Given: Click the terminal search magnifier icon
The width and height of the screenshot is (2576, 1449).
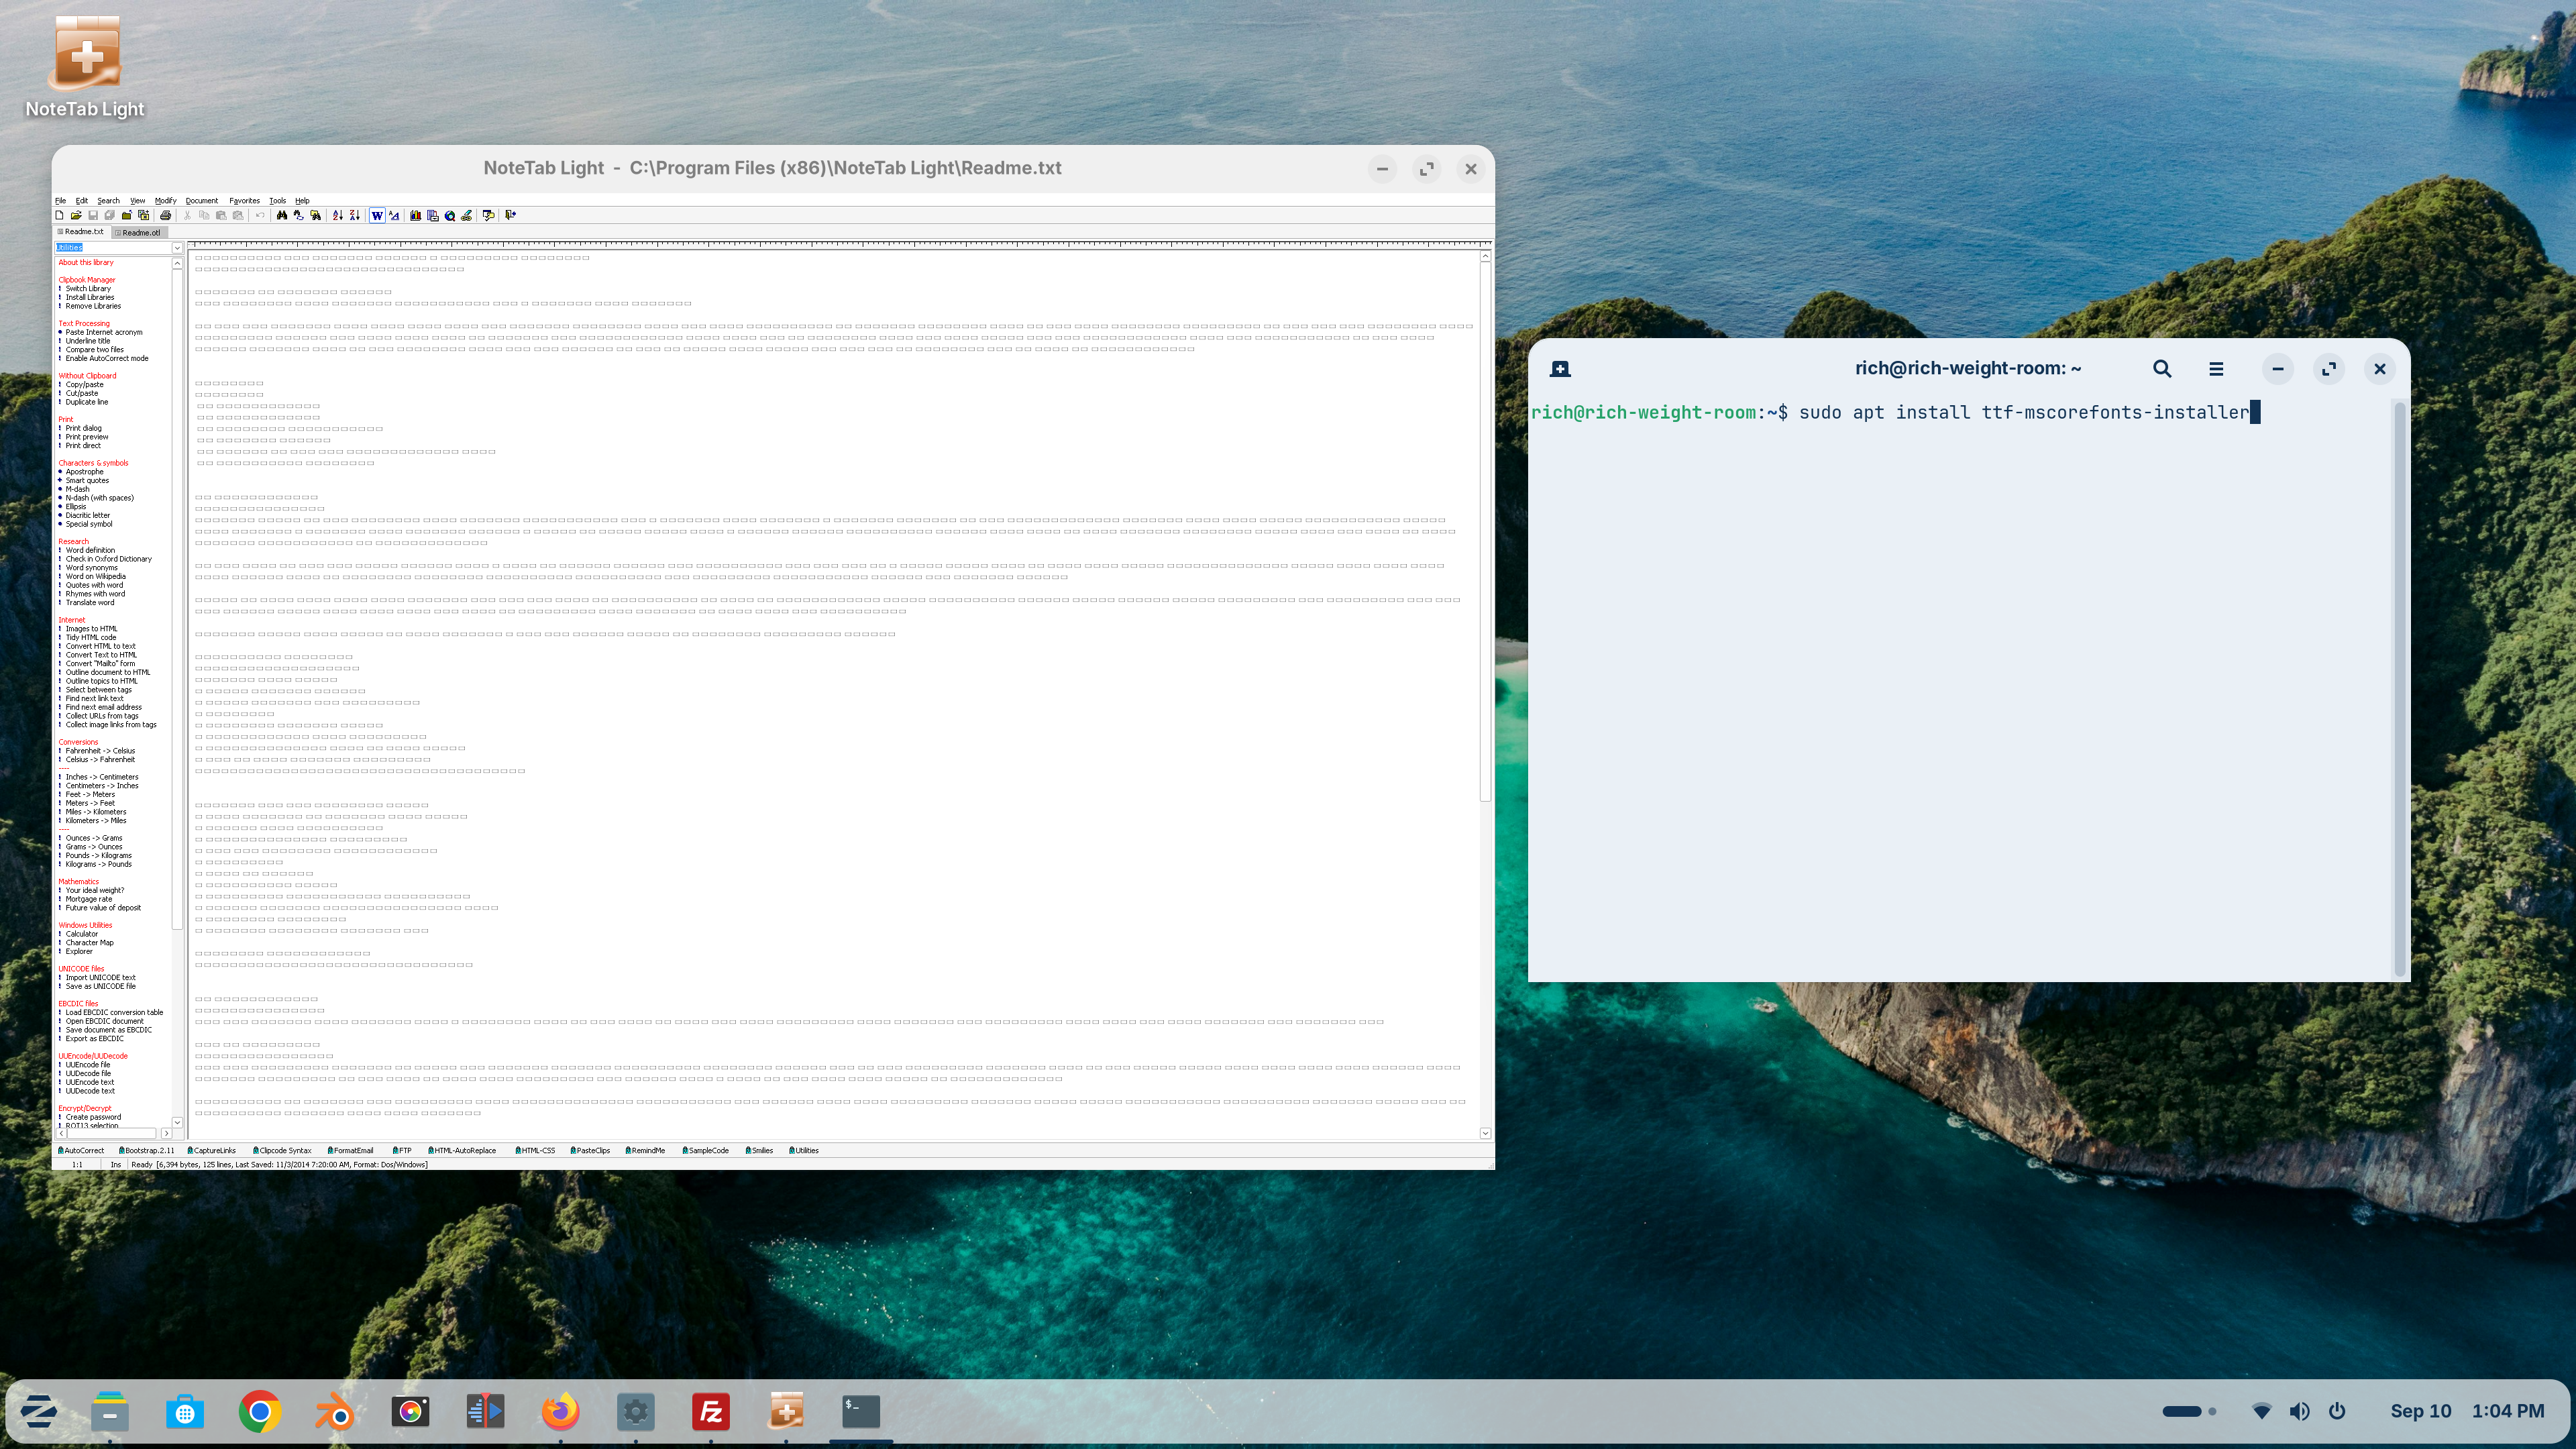Looking at the screenshot, I should [x=2162, y=369].
